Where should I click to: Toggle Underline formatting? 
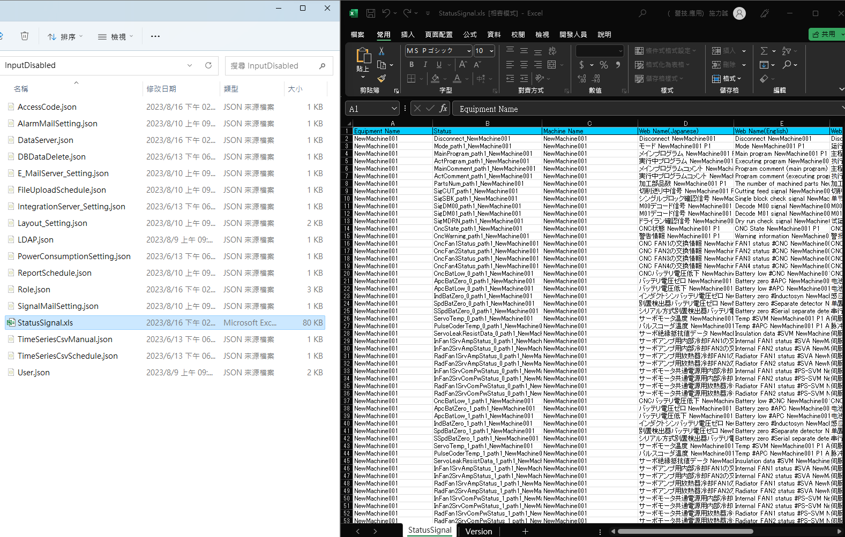coord(439,65)
